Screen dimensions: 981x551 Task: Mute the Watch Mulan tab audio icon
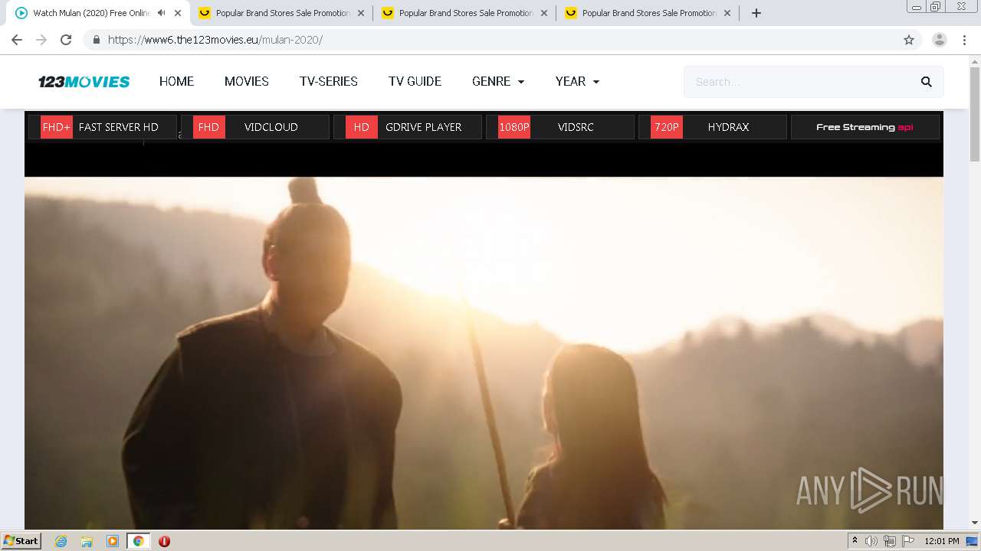(x=161, y=13)
